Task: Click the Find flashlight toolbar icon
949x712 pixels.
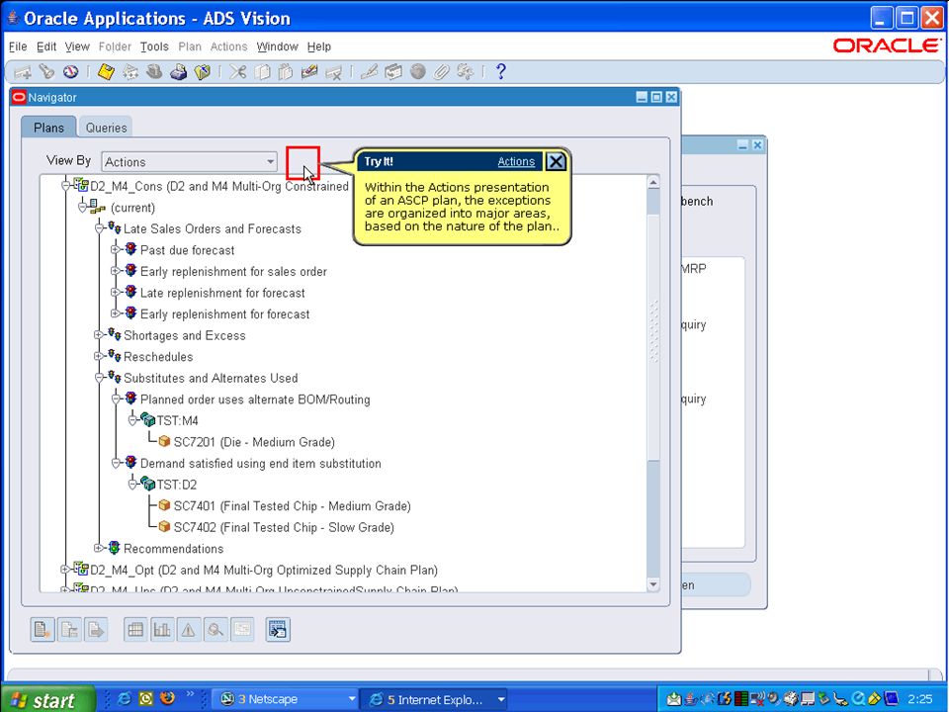Action: pyautogui.click(x=46, y=72)
